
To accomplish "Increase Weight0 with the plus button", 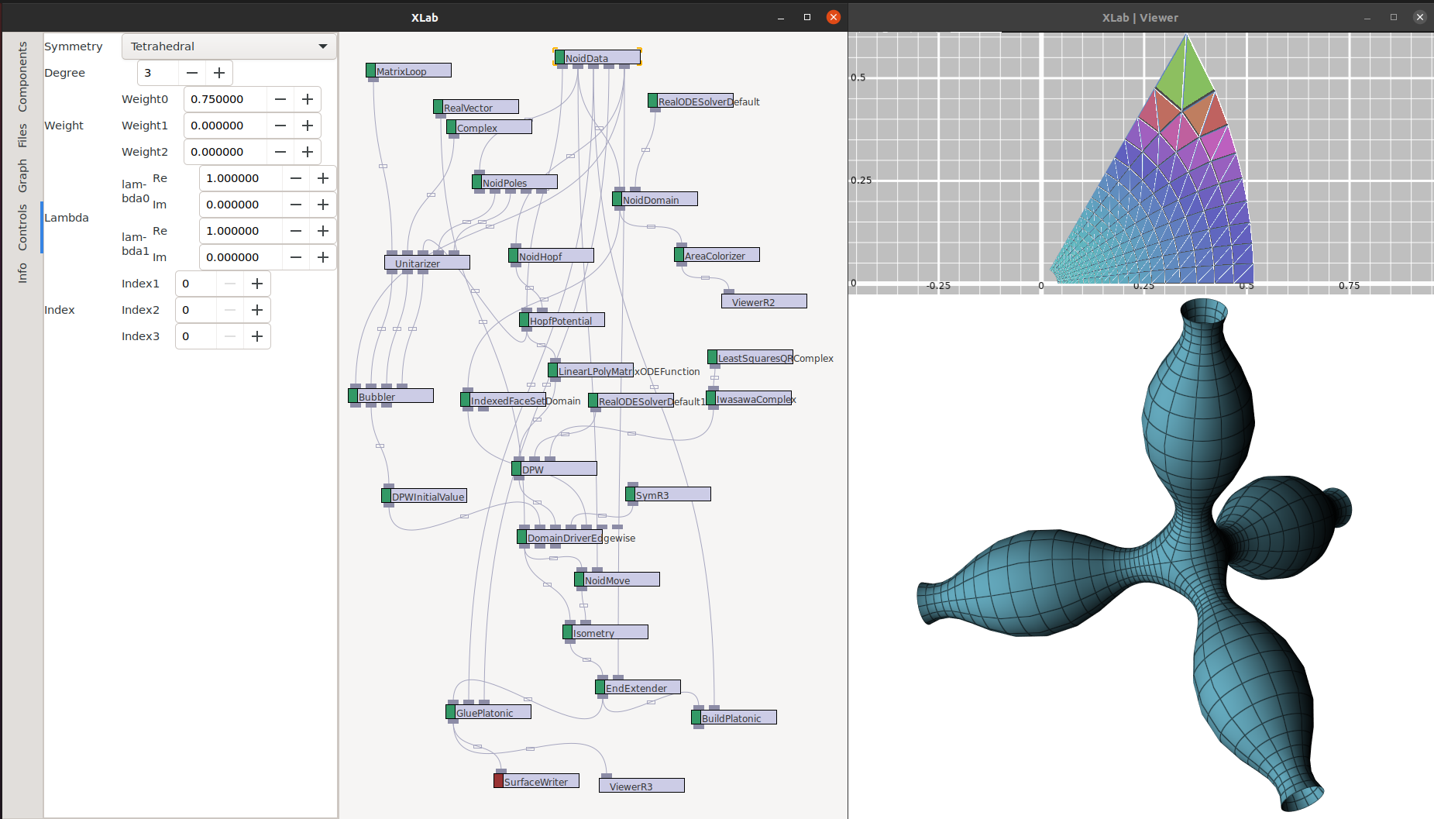I will pyautogui.click(x=308, y=99).
